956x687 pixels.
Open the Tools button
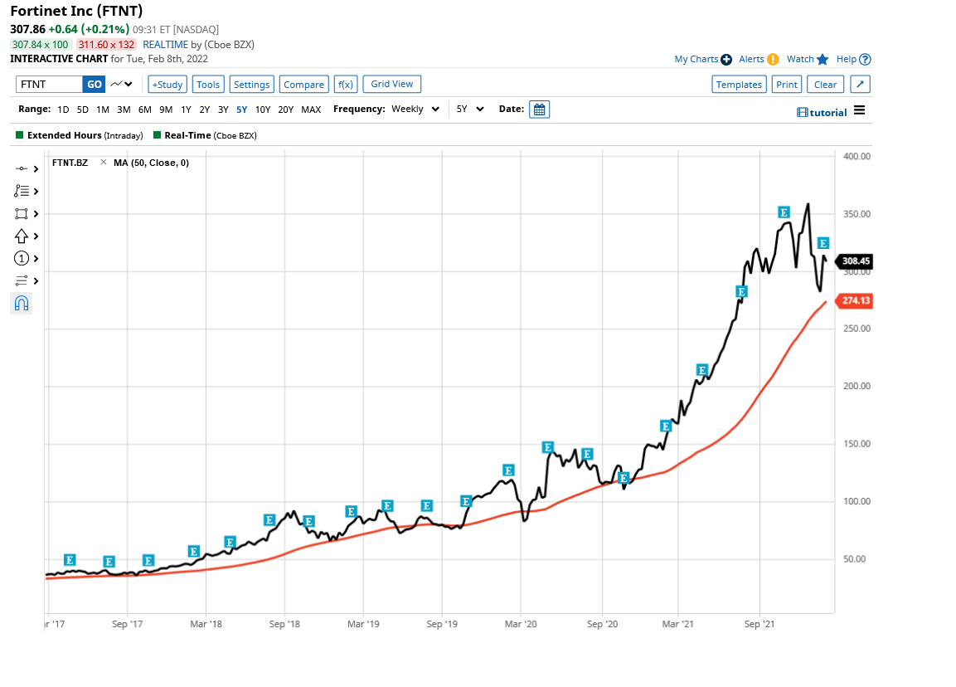pos(208,84)
